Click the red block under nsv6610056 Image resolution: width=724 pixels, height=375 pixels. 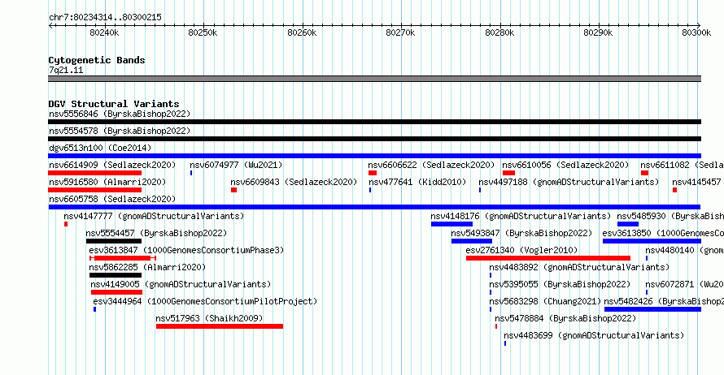[x=508, y=173]
